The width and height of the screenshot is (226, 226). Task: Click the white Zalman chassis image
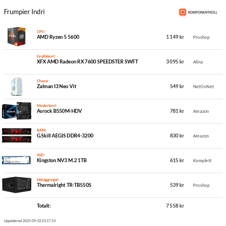[16, 86]
